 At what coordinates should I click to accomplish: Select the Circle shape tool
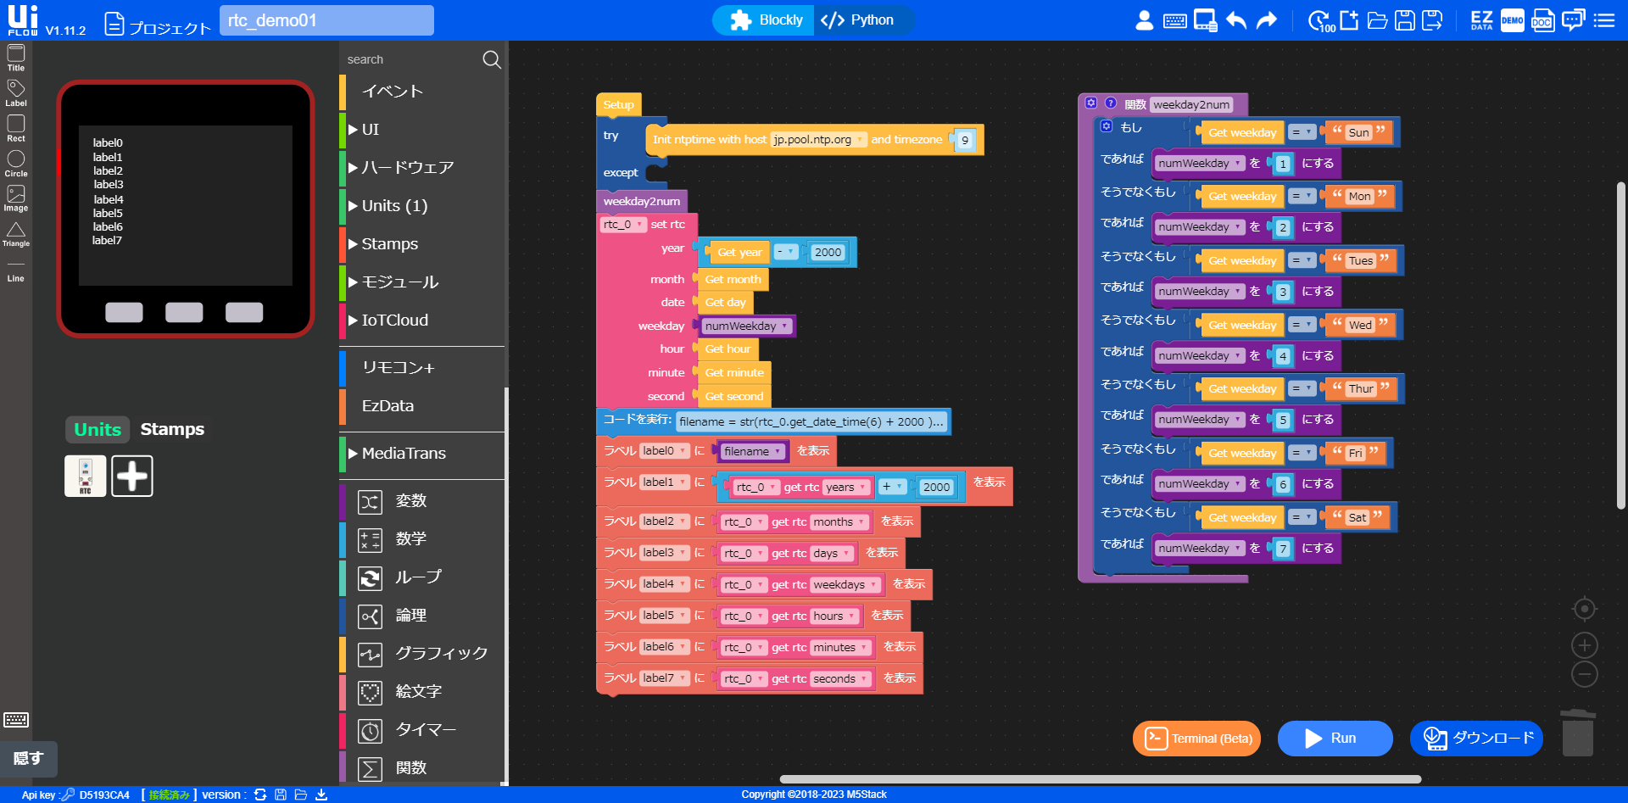[x=16, y=163]
